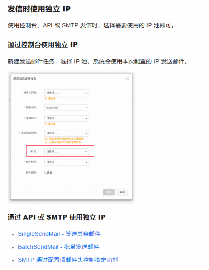Click the 通过控制台使用独立 IP heading
Image resolution: width=209 pixels, height=270 pixels.
click(43, 45)
